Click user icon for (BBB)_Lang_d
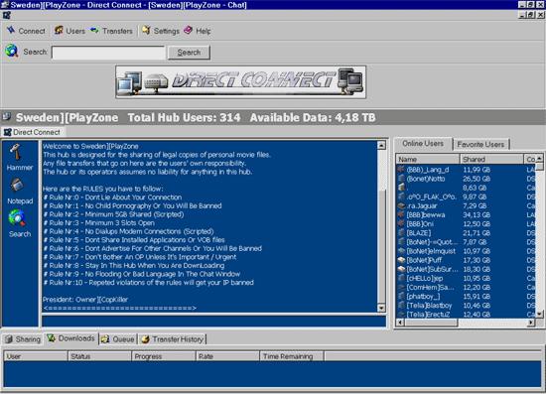Viewport: 546px width, 394px height. (x=401, y=170)
